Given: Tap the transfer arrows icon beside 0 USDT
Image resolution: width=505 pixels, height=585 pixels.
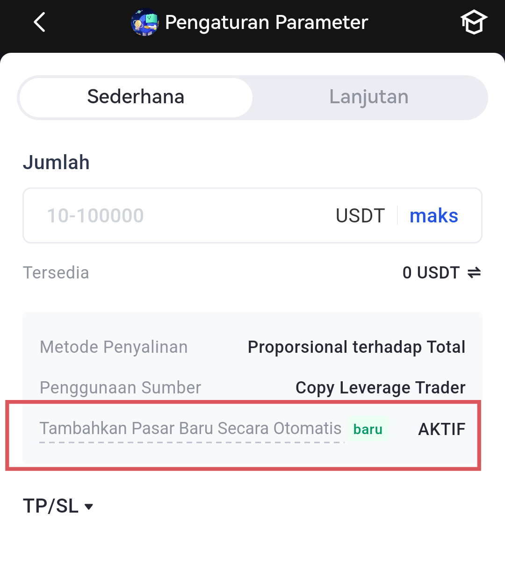Looking at the screenshot, I should click(474, 273).
